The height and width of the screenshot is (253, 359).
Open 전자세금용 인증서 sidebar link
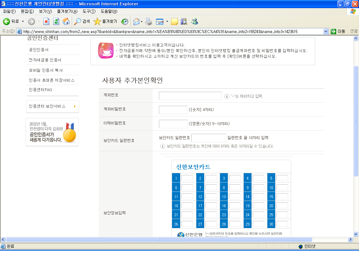(x=45, y=60)
